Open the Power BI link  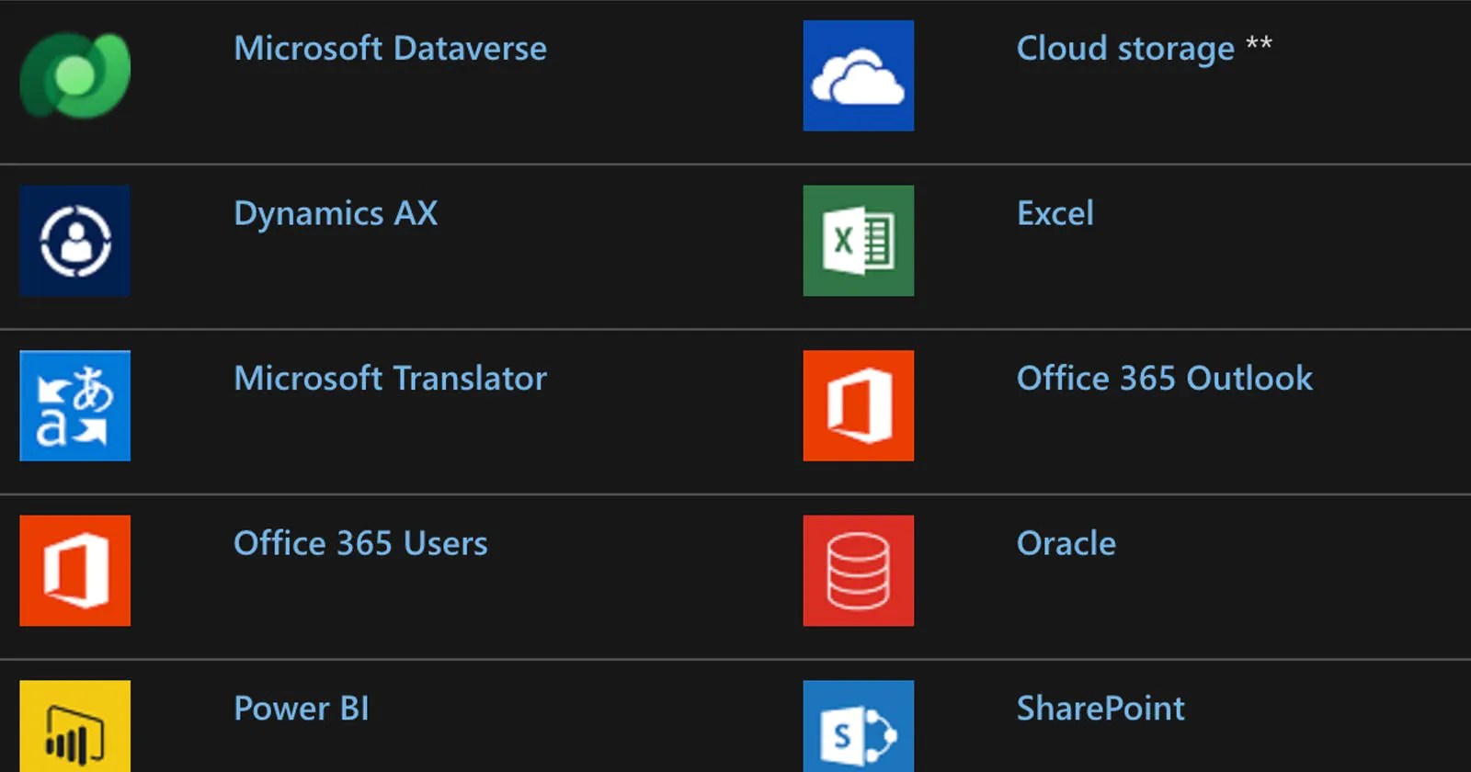pyautogui.click(x=301, y=709)
